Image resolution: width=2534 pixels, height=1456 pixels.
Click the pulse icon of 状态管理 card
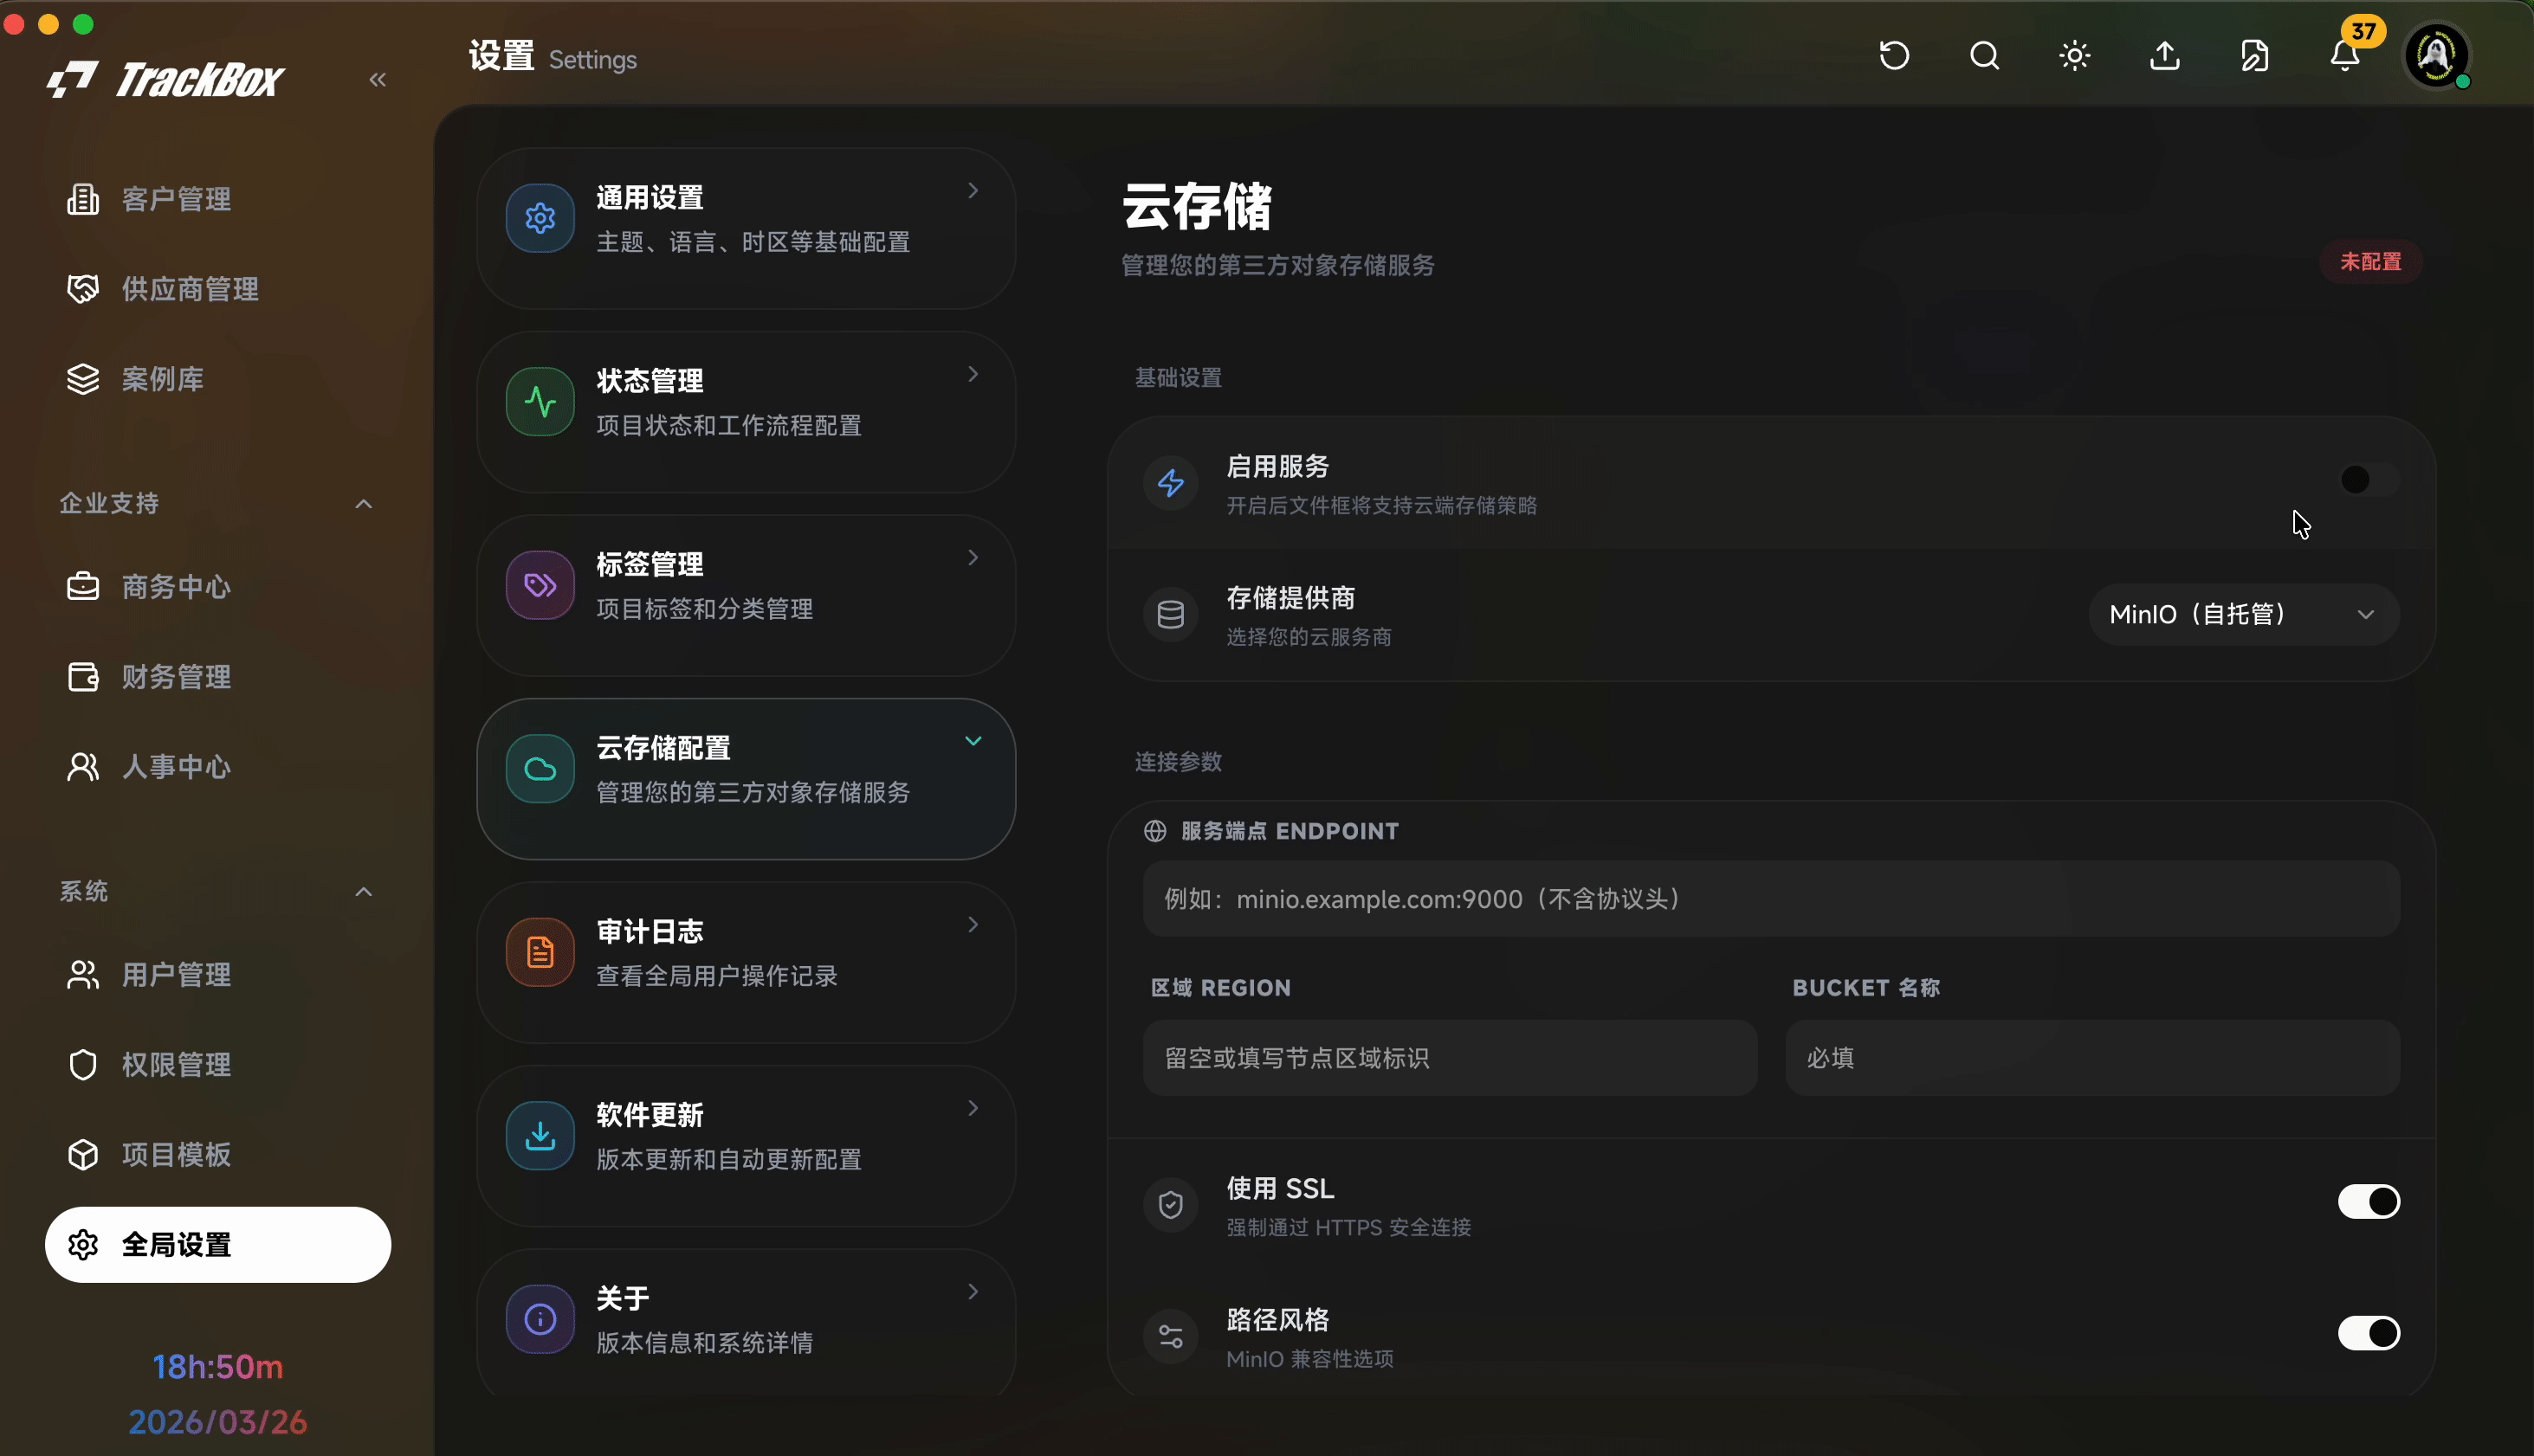pyautogui.click(x=540, y=402)
